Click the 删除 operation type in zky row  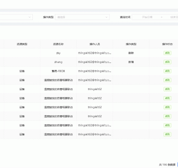pos(131,53)
